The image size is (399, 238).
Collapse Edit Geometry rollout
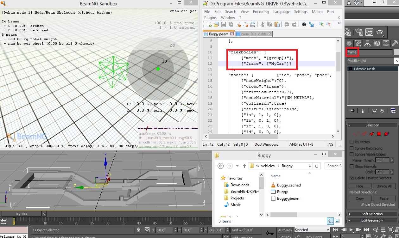point(372,220)
